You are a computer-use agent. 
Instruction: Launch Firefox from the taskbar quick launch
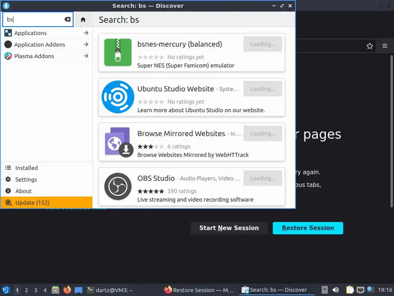(67, 290)
